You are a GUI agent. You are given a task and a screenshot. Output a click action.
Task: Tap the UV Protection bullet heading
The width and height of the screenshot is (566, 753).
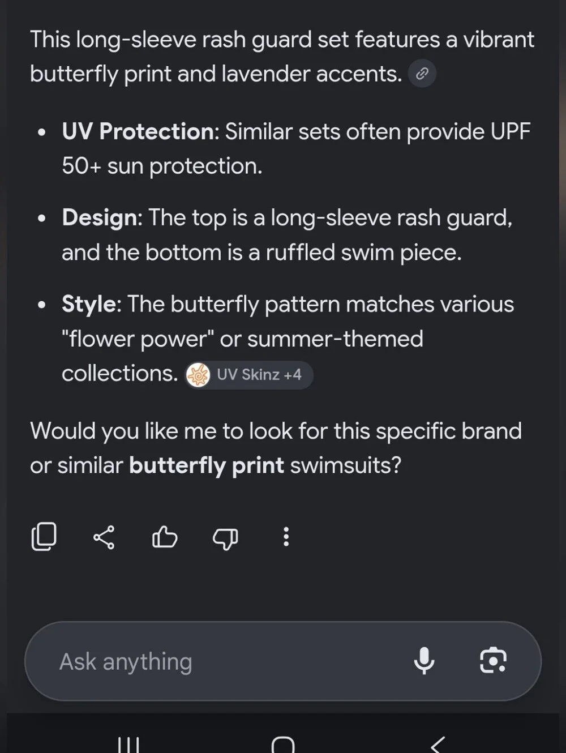pos(138,131)
